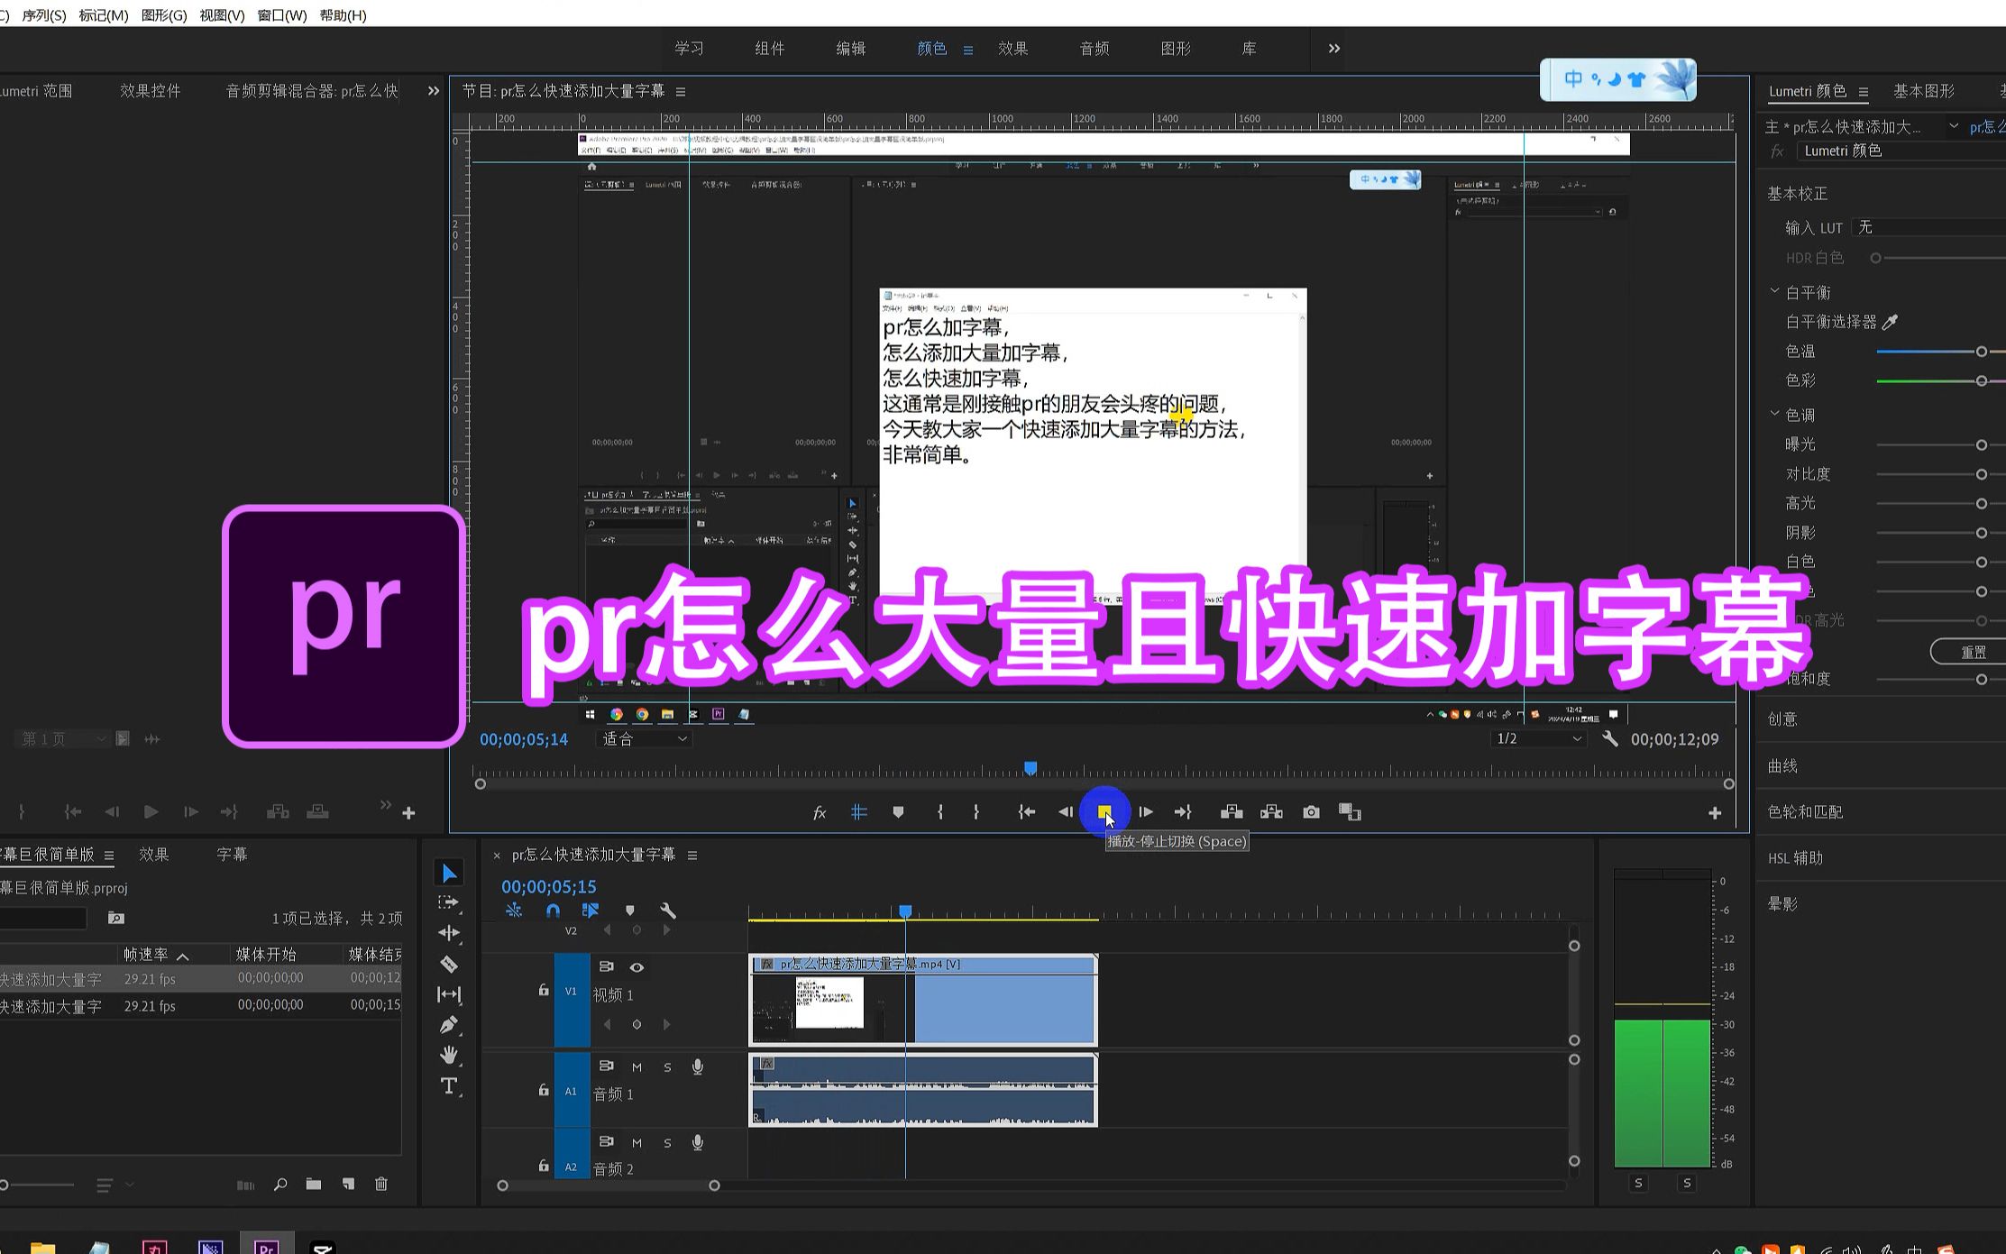This screenshot has width=2006, height=1254.
Task: Select the Track Select Forward tool
Action: pos(449,902)
